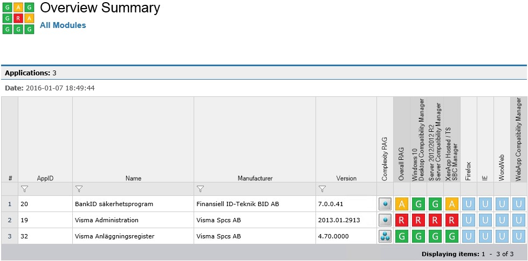Click complexity icon for Visma Administration

pyautogui.click(x=385, y=220)
